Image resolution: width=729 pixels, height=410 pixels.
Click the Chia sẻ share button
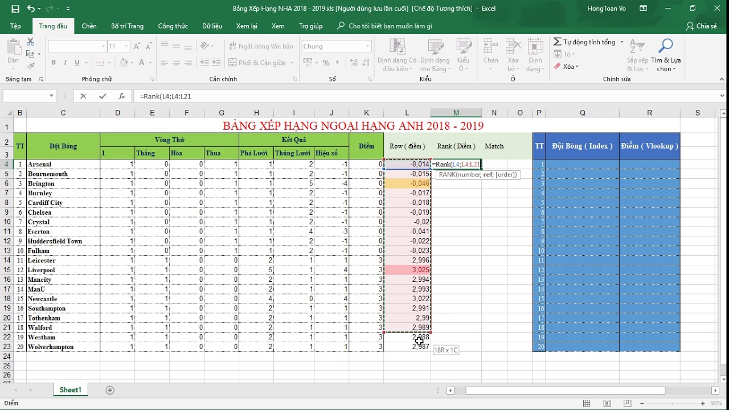coord(702,26)
